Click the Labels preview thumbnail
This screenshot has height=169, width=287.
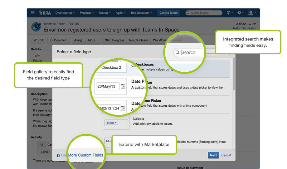tap(116, 123)
